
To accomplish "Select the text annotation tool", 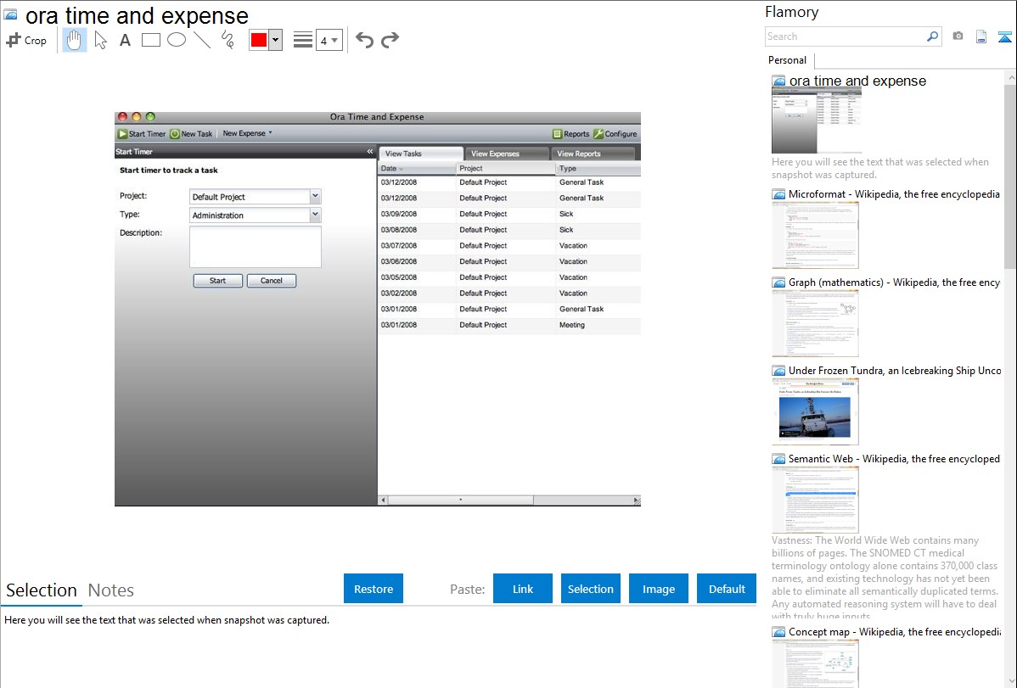I will (x=125, y=40).
